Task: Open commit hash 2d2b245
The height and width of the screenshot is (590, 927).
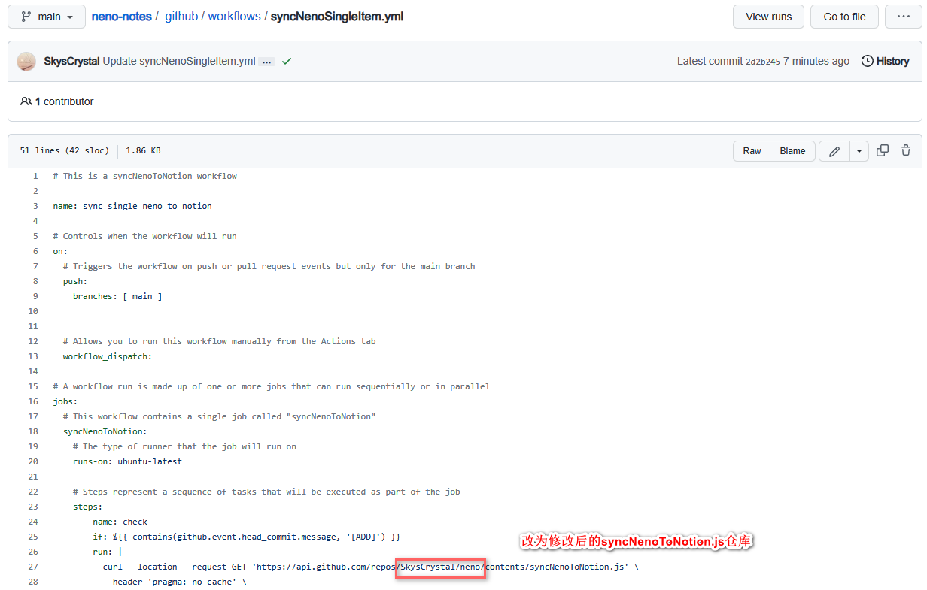Action: 763,62
